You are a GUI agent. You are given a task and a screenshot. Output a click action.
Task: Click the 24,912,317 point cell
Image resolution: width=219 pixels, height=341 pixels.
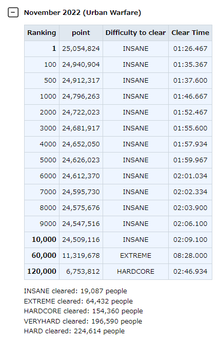click(81, 81)
